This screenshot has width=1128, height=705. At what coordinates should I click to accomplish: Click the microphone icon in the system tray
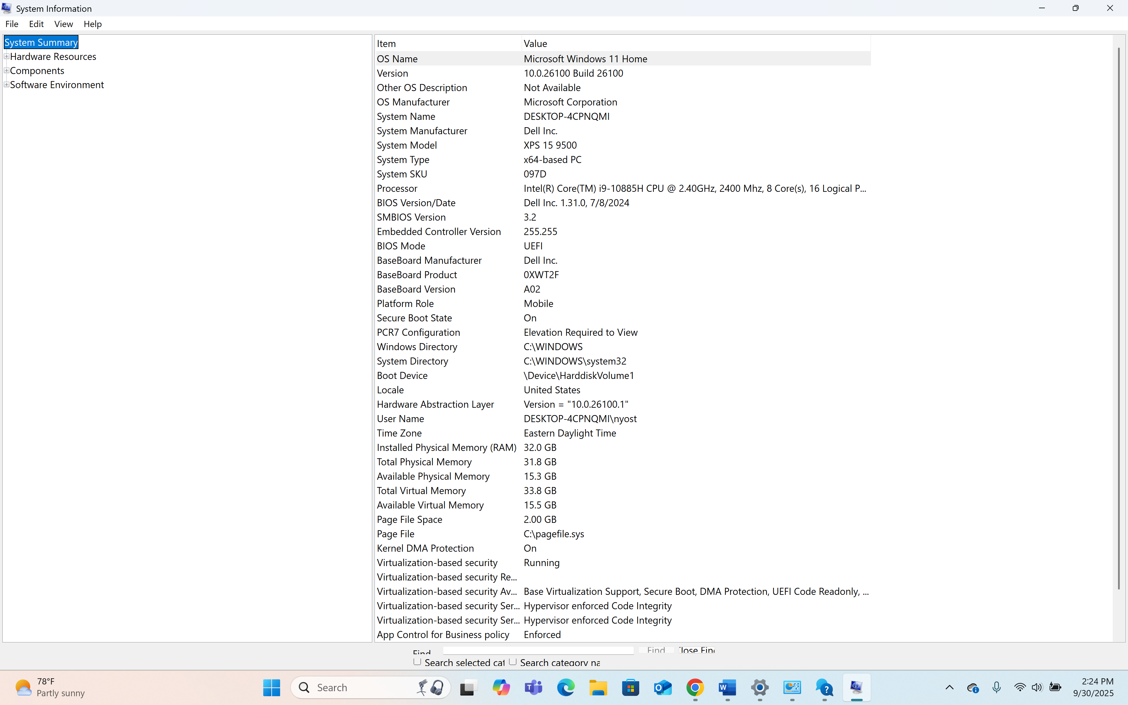(997, 687)
